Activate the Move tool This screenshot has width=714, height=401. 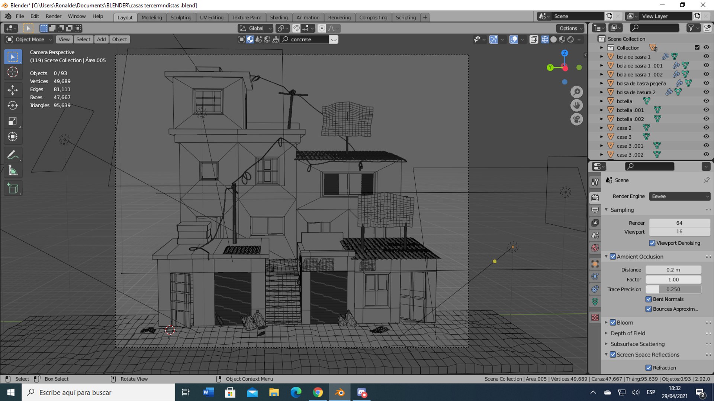[x=13, y=90]
